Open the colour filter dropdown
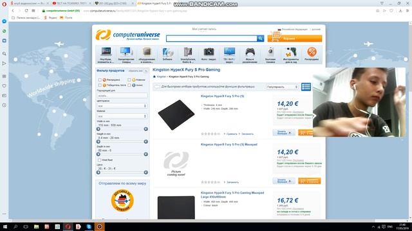The image size is (412, 231). point(122,106)
